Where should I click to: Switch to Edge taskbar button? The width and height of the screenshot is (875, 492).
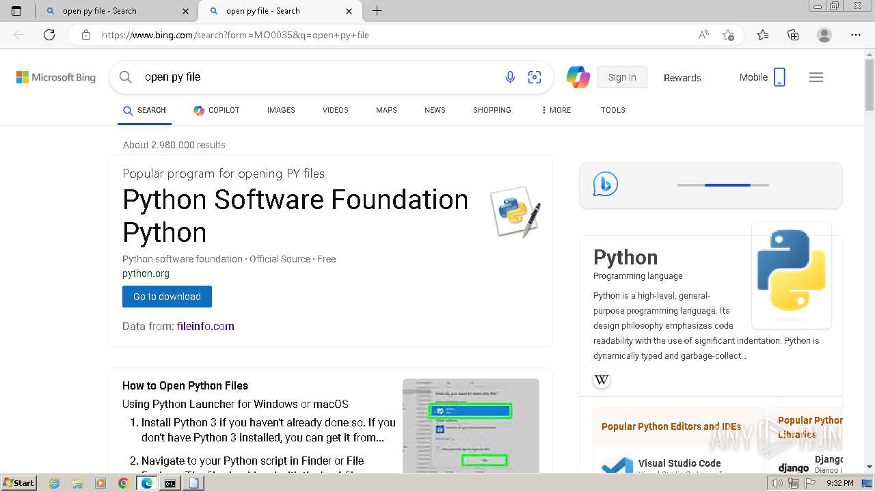pyautogui.click(x=147, y=483)
